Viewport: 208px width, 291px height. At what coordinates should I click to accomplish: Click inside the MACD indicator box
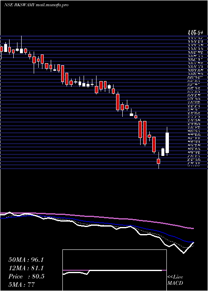click(114, 270)
